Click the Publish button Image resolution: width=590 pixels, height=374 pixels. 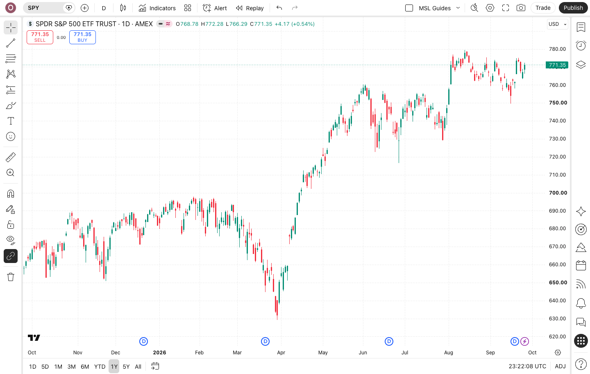pos(573,8)
